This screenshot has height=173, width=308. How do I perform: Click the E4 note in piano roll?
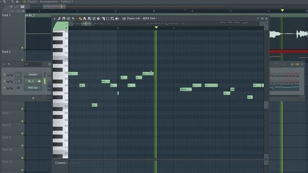click(94, 105)
